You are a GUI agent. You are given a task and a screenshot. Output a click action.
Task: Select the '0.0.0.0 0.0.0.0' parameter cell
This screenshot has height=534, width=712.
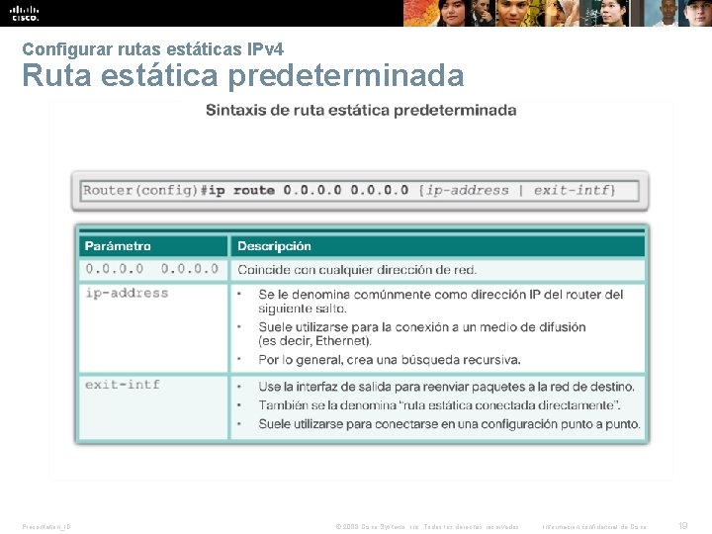(153, 269)
